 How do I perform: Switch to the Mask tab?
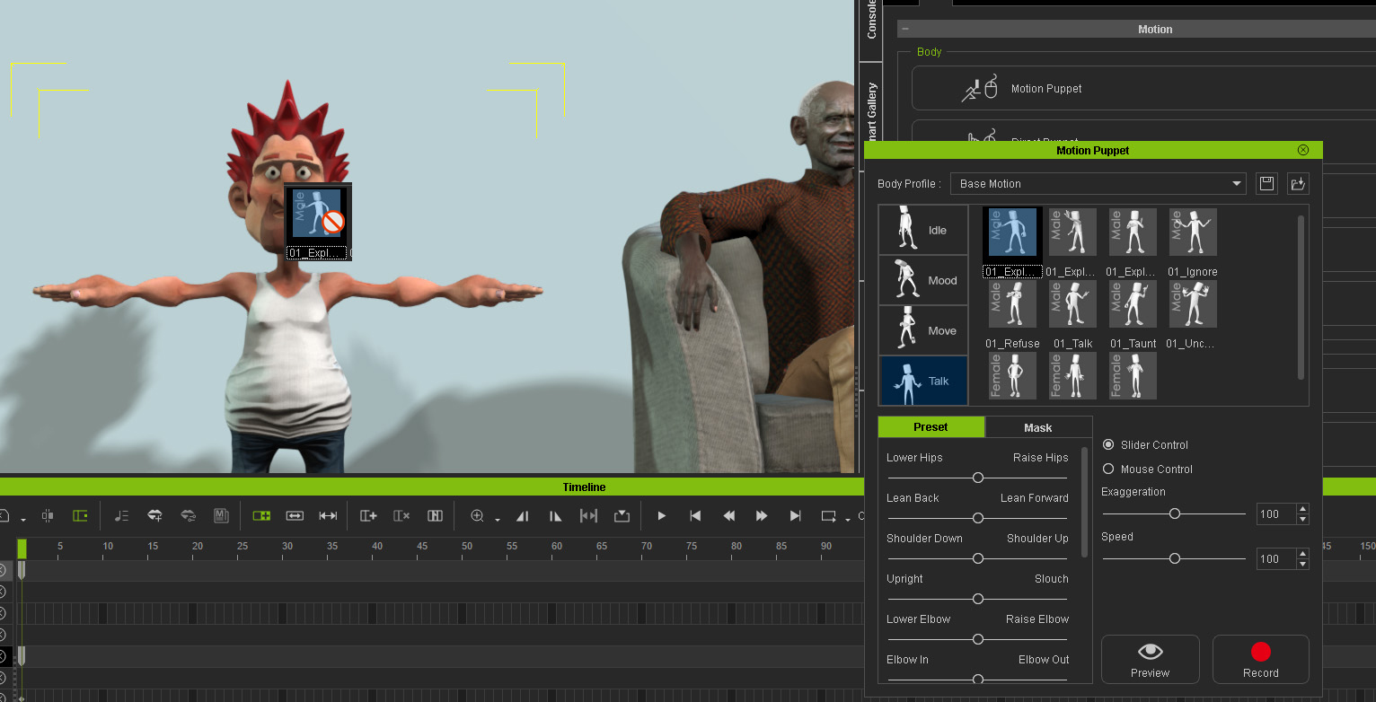(1038, 427)
